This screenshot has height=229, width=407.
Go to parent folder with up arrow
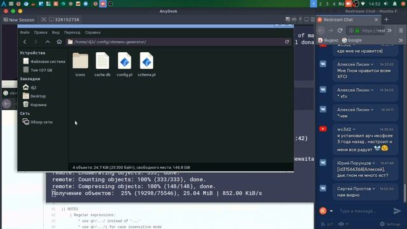tap(48, 42)
